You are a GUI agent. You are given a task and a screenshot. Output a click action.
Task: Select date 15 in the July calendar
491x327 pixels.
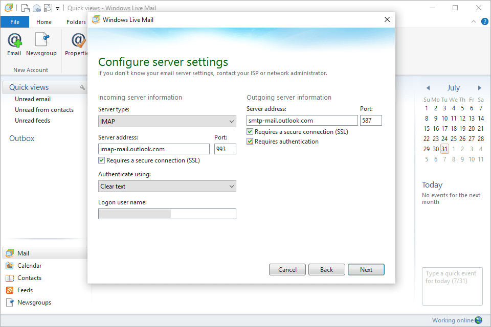[427, 129]
